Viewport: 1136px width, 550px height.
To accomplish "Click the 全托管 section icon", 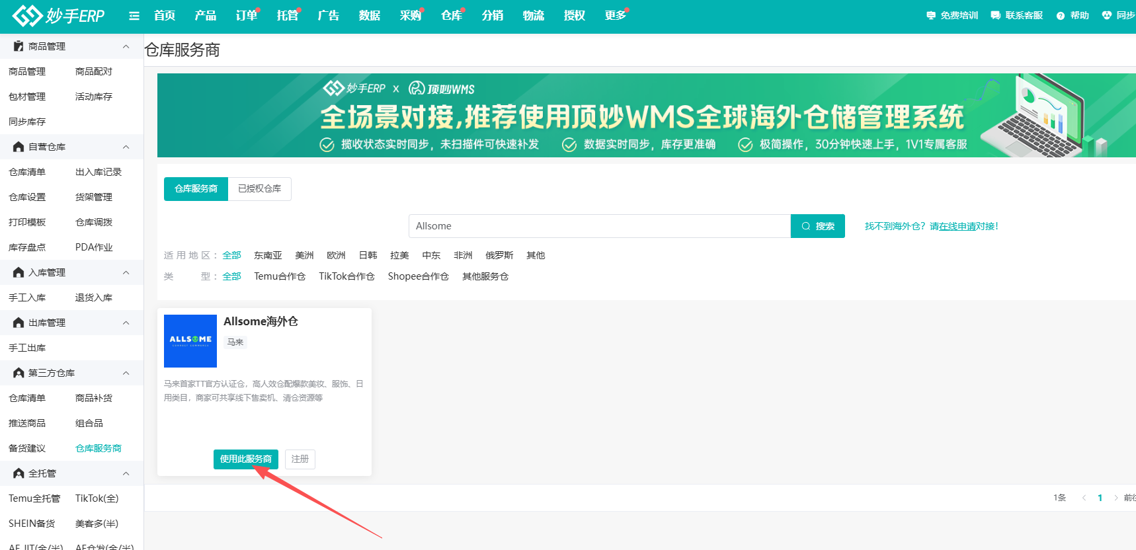I will [19, 473].
